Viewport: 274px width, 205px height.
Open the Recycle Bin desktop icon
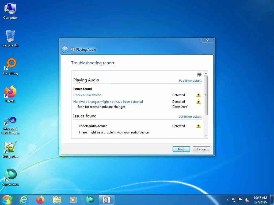pos(10,39)
